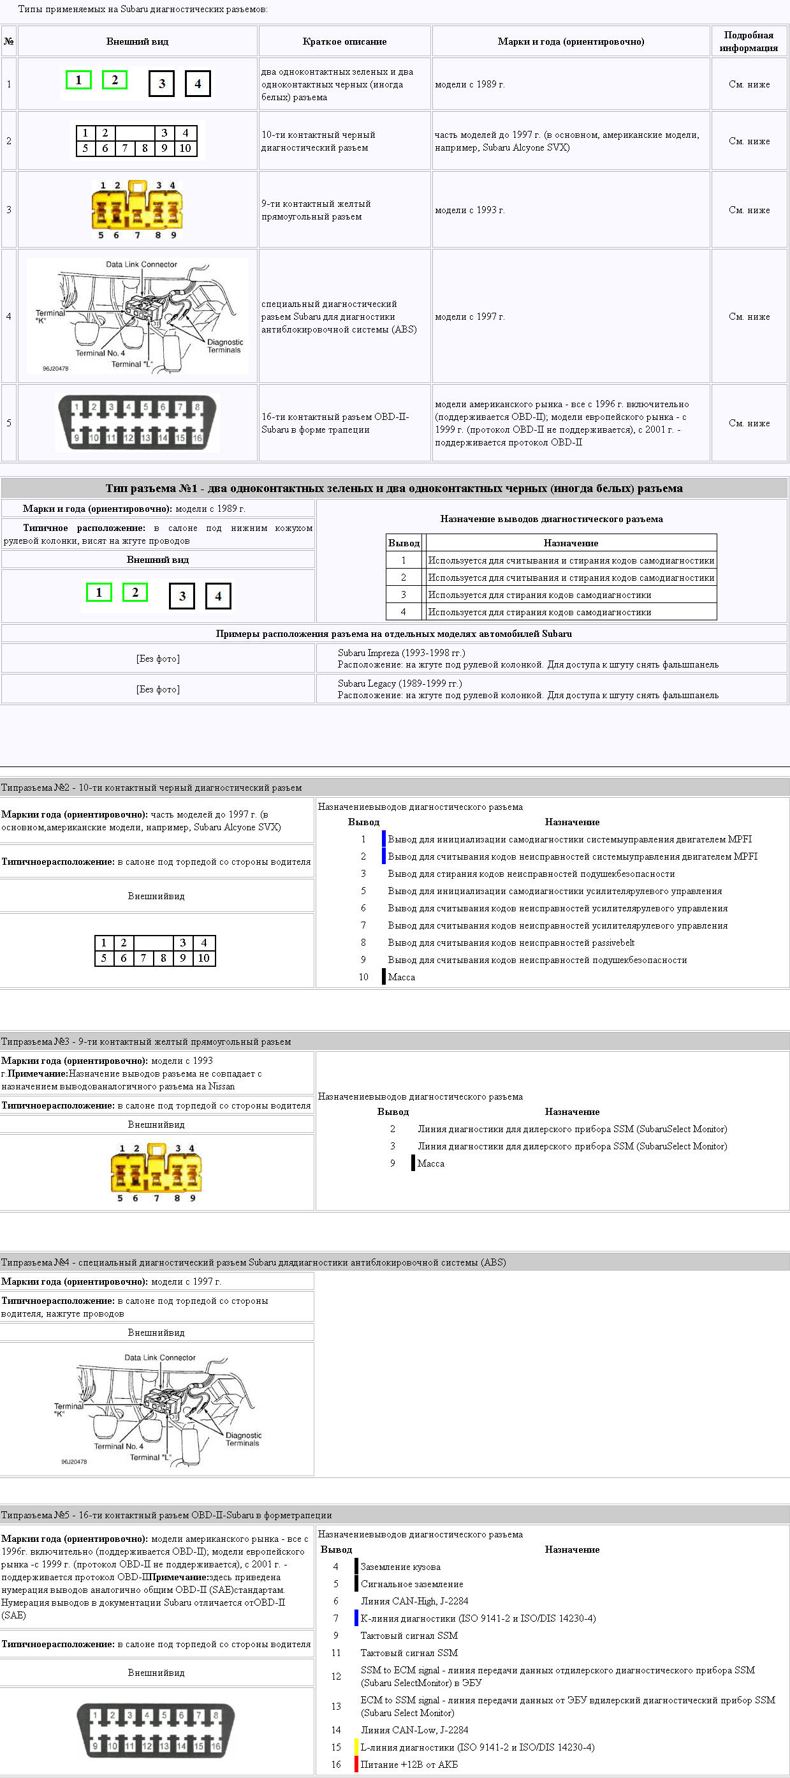This screenshot has width=790, height=1778.
Task: Click '[Без фото]' next to the Subaru Impreza row
Action: (x=158, y=659)
